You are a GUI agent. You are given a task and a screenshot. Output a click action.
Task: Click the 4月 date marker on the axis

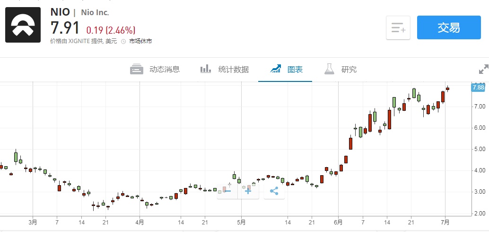coord(140,222)
